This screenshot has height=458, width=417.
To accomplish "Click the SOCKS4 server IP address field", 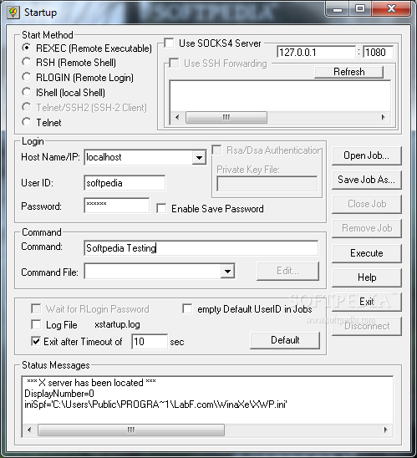I will (316, 52).
